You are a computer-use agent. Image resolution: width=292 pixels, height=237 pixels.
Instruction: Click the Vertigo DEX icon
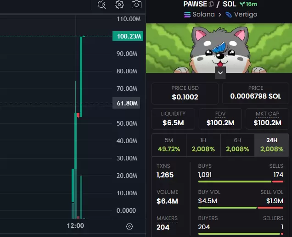point(229,15)
